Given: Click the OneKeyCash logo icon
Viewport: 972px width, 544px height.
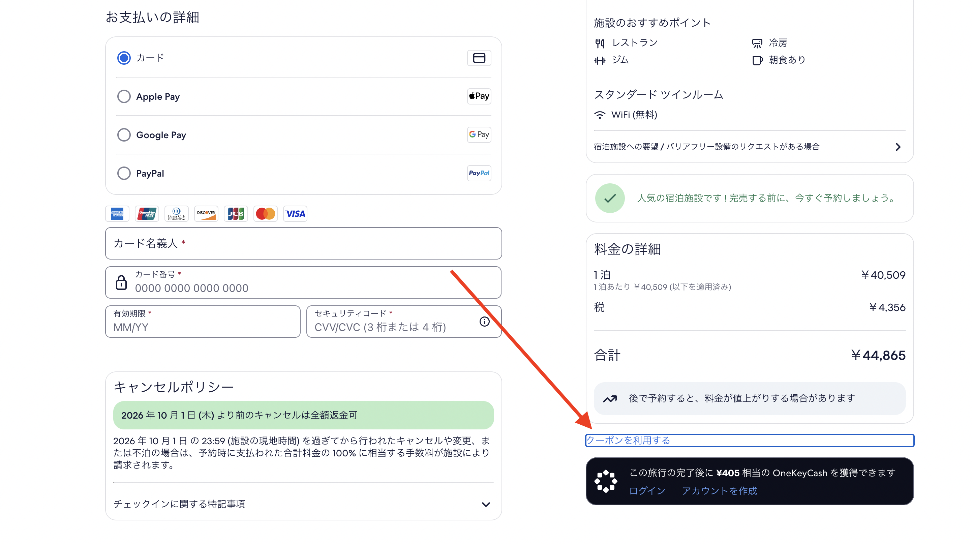Looking at the screenshot, I should (x=606, y=481).
